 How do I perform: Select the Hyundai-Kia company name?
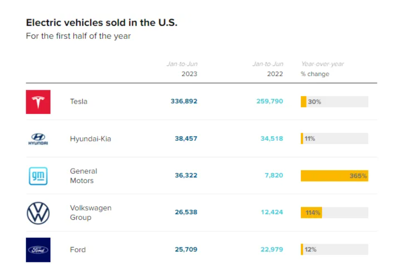pos(90,139)
